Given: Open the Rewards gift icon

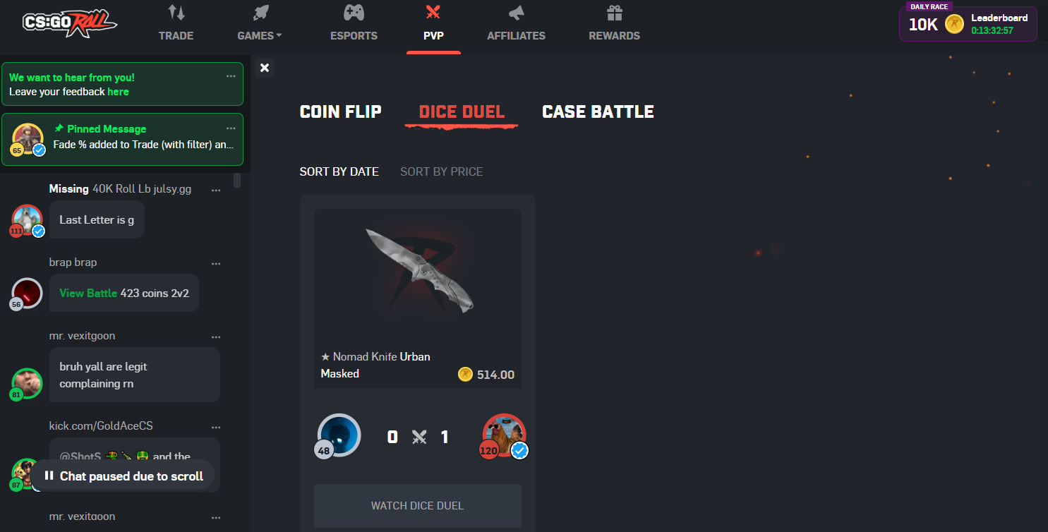Looking at the screenshot, I should click(x=614, y=13).
